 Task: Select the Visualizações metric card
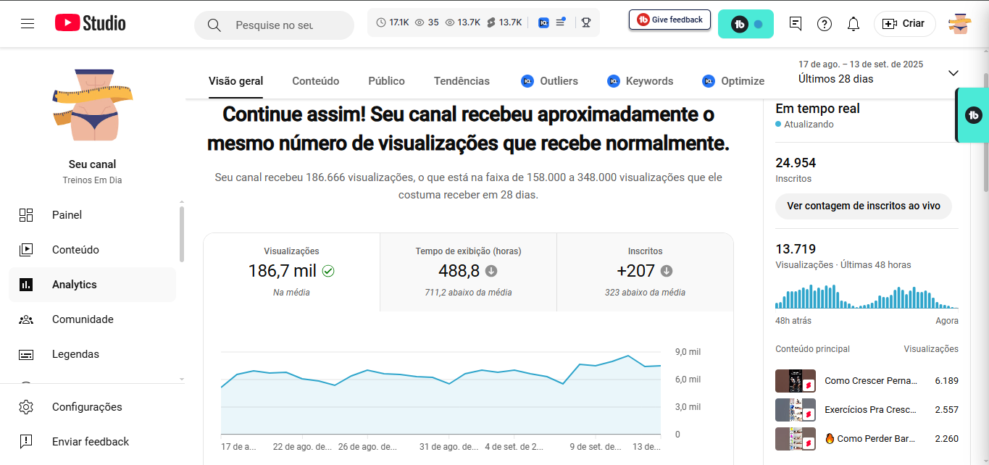[292, 272]
